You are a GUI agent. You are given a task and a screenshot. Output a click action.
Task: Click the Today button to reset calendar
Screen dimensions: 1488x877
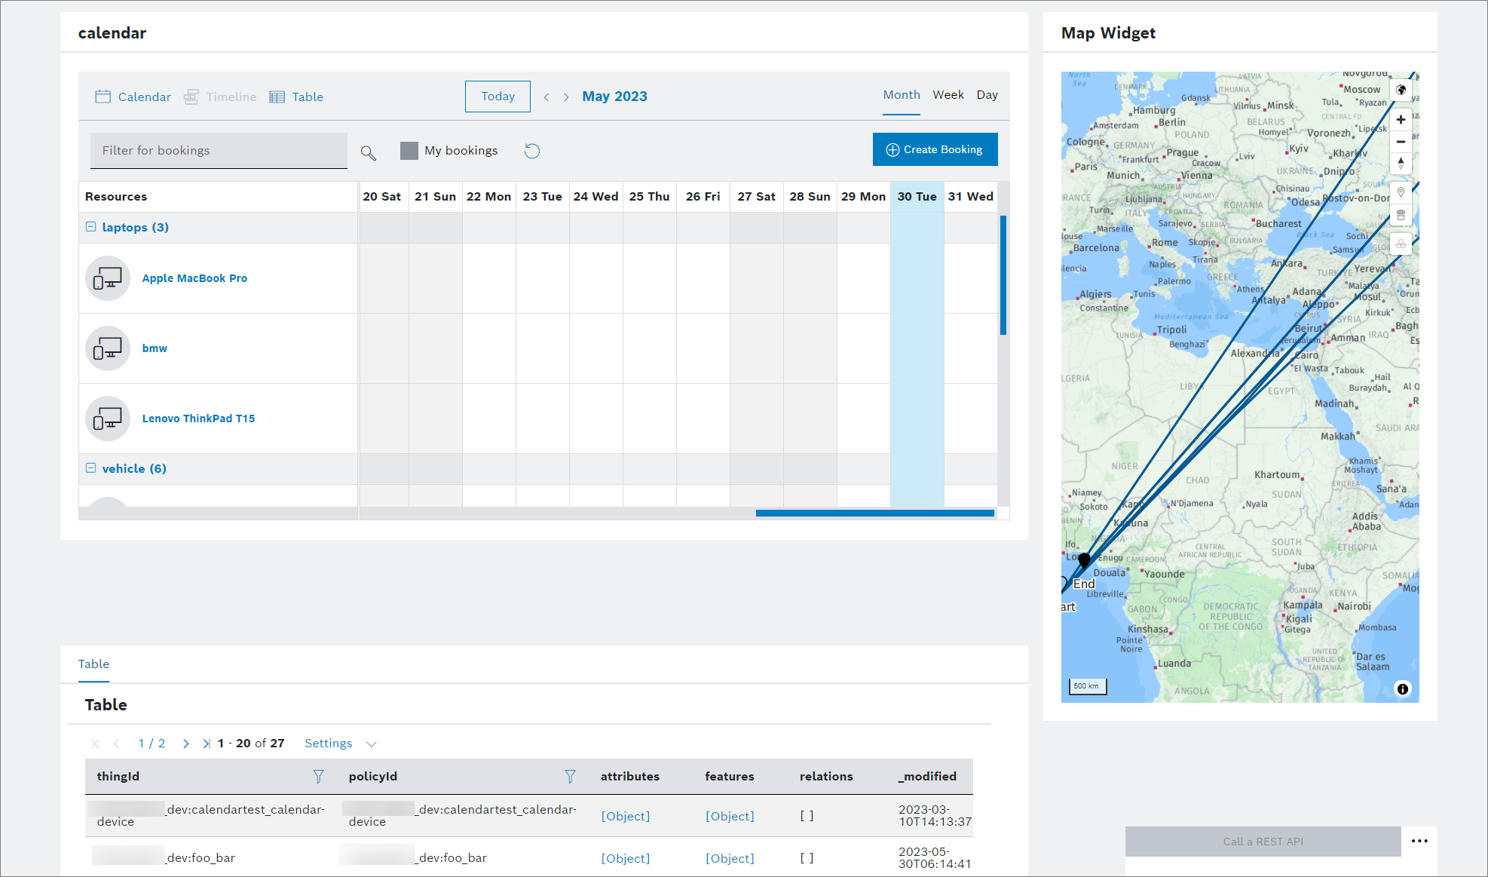click(x=497, y=95)
